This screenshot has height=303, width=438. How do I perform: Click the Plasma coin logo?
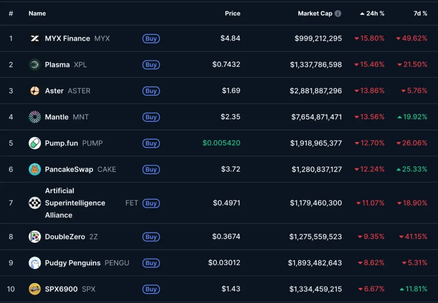36,65
